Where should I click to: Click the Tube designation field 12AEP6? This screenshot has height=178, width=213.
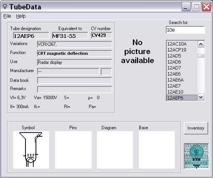(31, 36)
